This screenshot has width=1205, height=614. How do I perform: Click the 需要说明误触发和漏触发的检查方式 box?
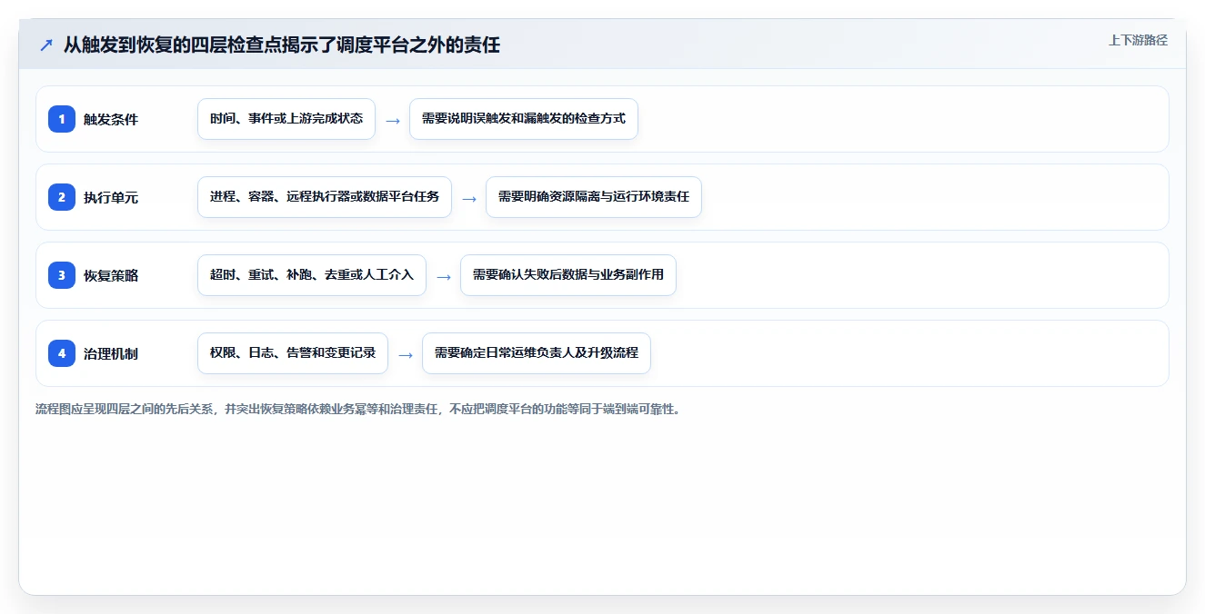[x=524, y=119]
